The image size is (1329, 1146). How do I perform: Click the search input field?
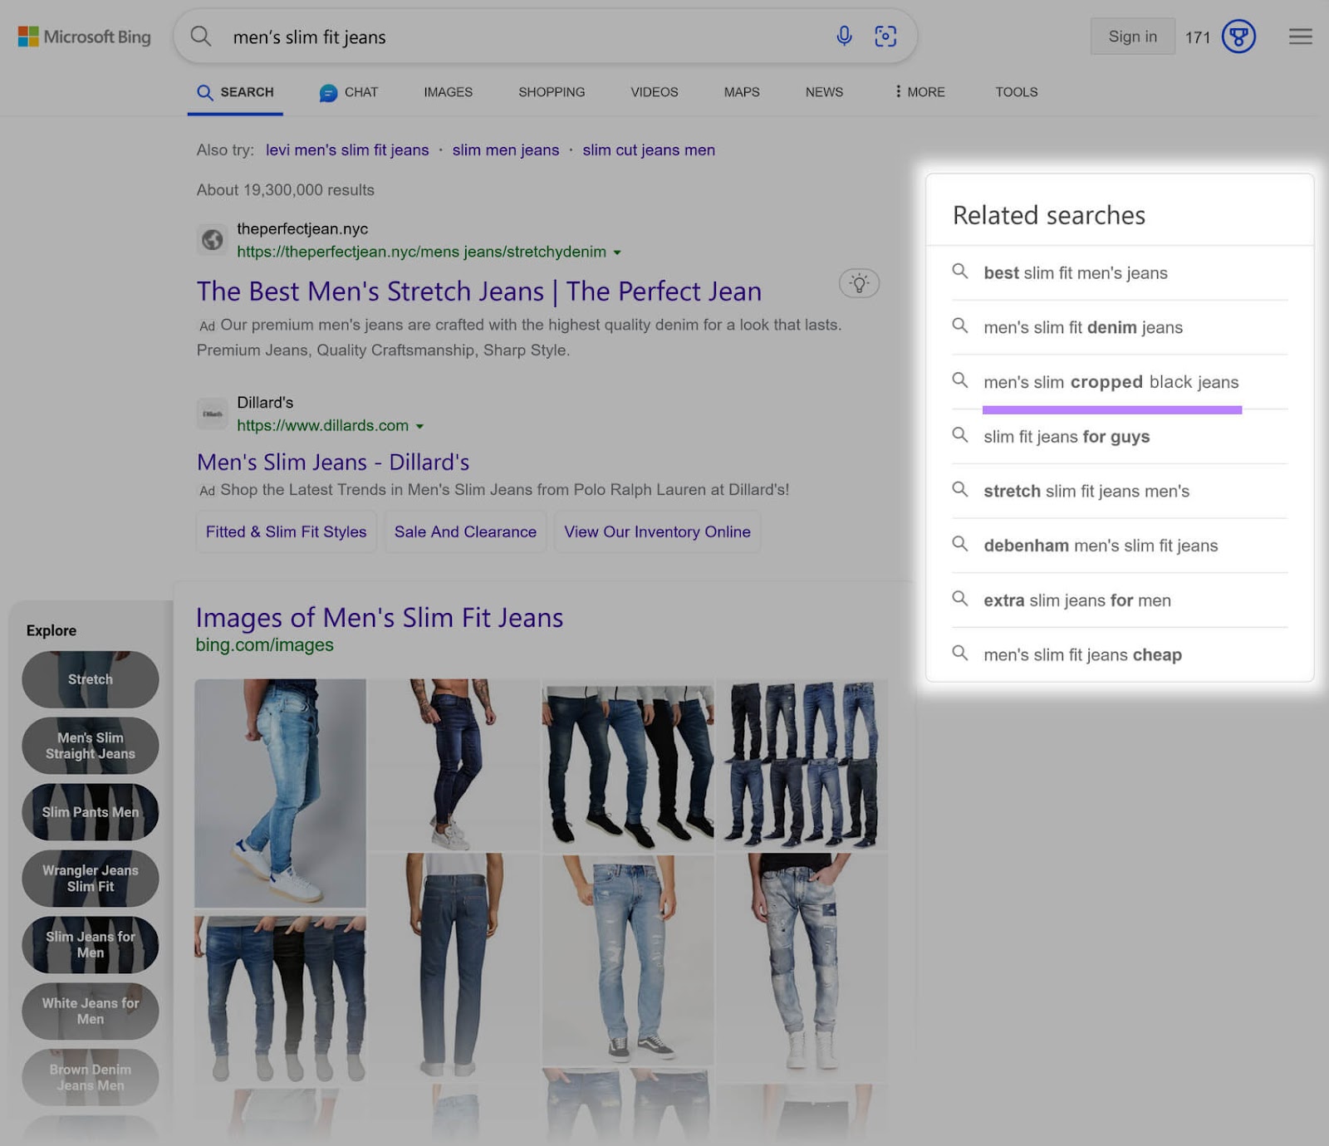pyautogui.click(x=498, y=37)
